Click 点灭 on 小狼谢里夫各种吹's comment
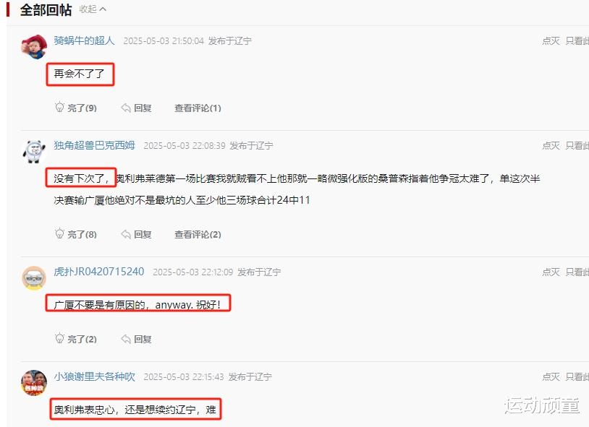Viewport: 589px width, 427px height. (551, 376)
